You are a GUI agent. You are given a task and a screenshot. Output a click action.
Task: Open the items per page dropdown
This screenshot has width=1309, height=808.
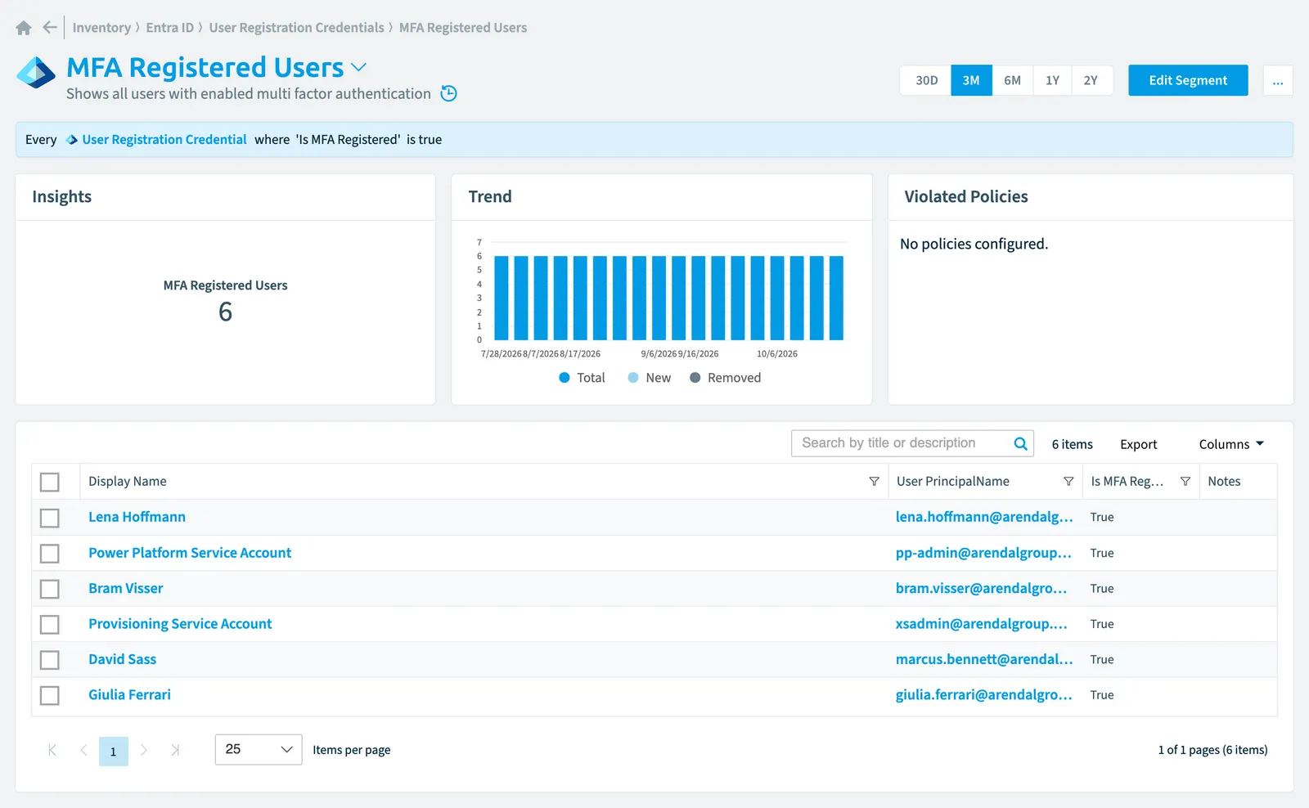coord(259,749)
